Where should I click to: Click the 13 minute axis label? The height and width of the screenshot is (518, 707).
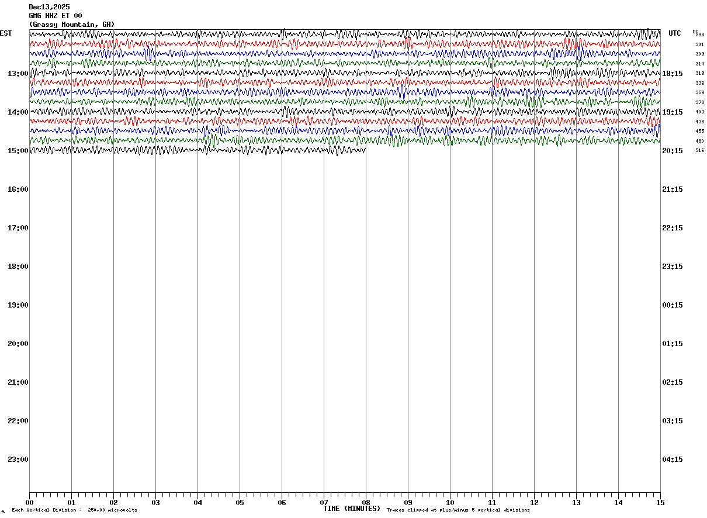pos(577,503)
